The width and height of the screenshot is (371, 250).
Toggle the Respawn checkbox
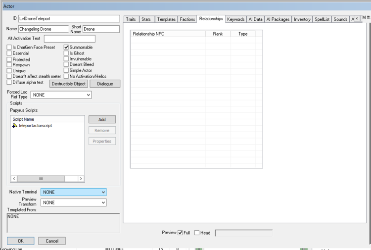[9, 65]
